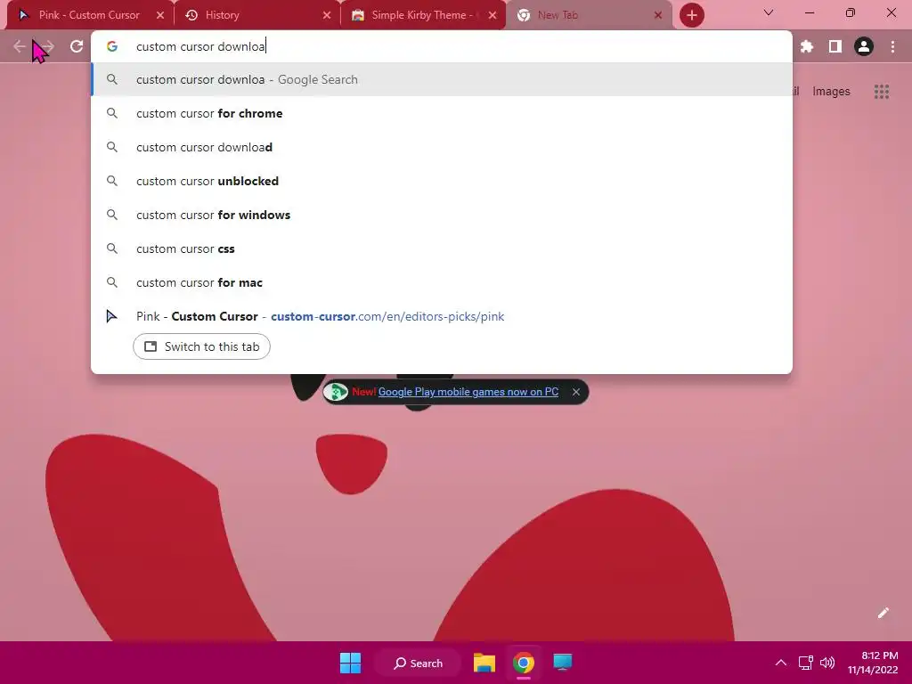This screenshot has height=684, width=912.
Task: Open the volume tray icon
Action: pyautogui.click(x=827, y=663)
